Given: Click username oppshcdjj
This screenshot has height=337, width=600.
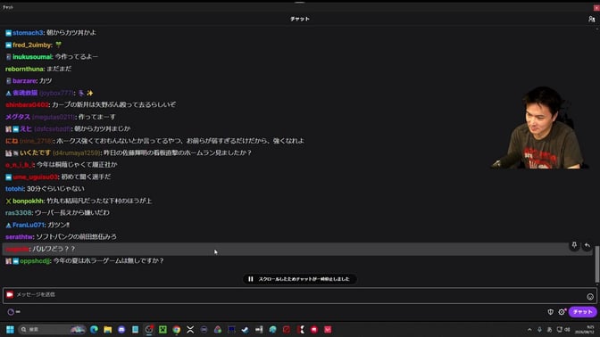Looking at the screenshot, I should click(35, 261).
